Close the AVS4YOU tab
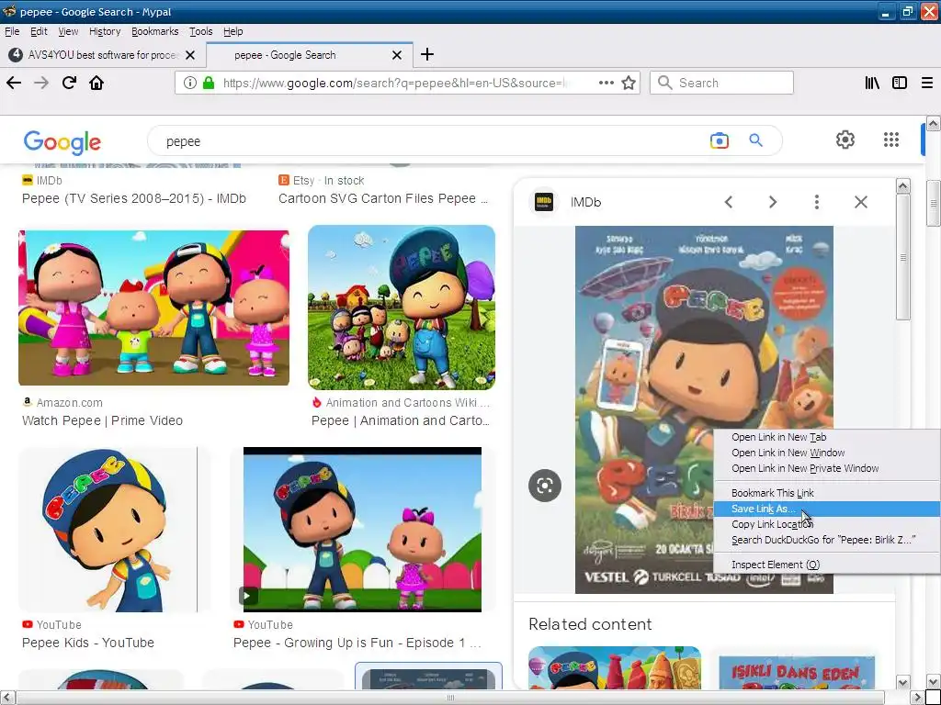The width and height of the screenshot is (941, 705). 190,55
